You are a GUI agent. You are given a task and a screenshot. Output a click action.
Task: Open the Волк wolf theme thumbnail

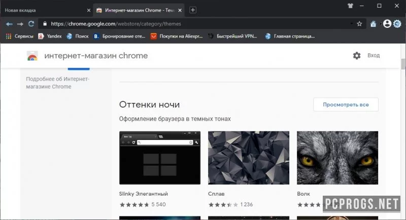(337, 158)
